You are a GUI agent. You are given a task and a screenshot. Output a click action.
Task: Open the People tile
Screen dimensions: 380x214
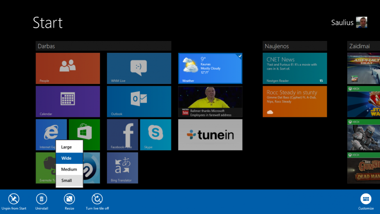(68, 68)
